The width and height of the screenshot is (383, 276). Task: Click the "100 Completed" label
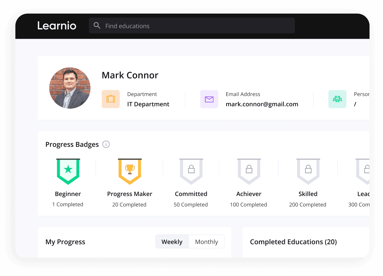pos(249,205)
